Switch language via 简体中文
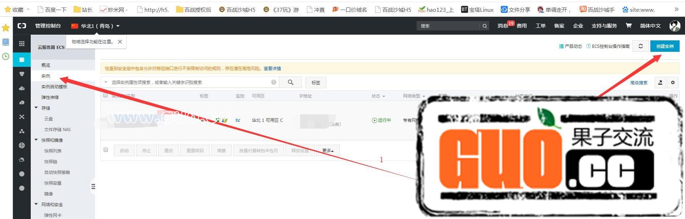This screenshot has height=219, width=685. [x=650, y=26]
